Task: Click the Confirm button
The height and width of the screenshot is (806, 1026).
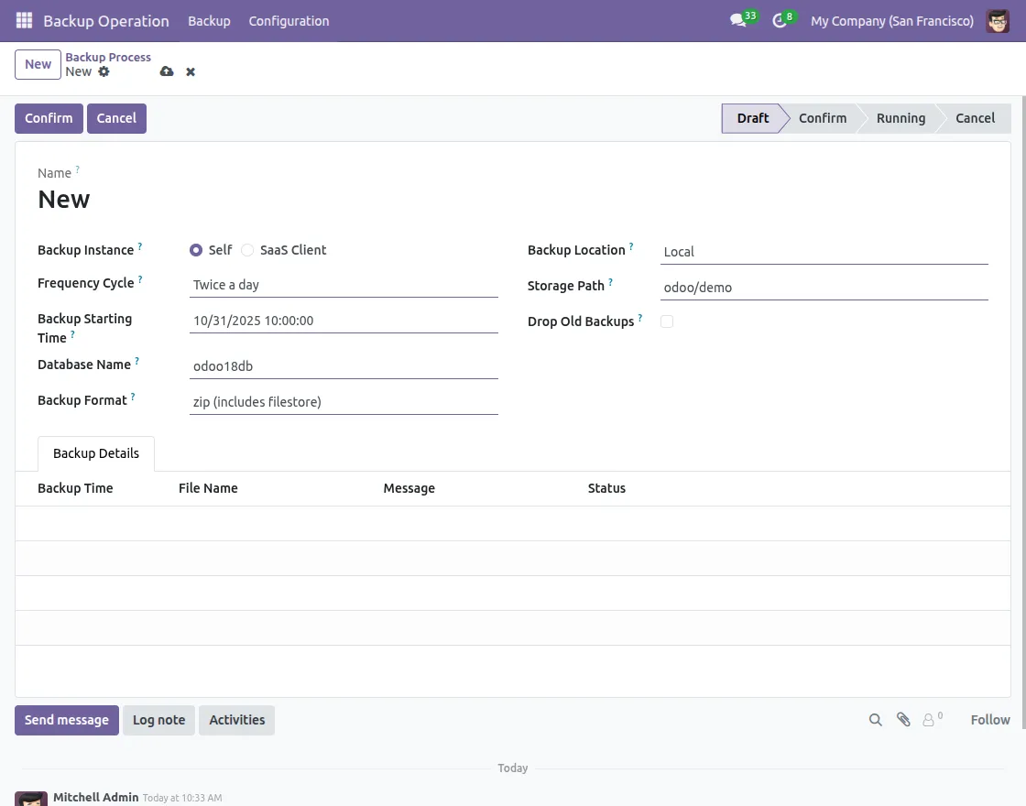Action: click(x=49, y=118)
